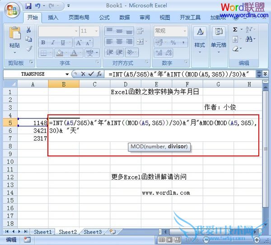Align text right

point(129,42)
